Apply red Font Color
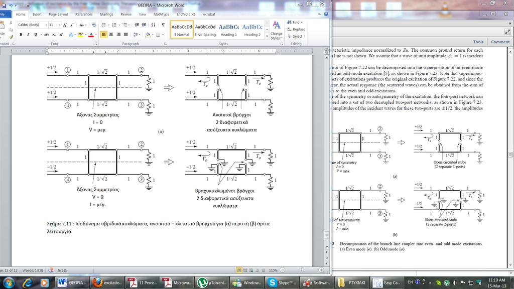This screenshot has height=289, width=514. [91, 35]
